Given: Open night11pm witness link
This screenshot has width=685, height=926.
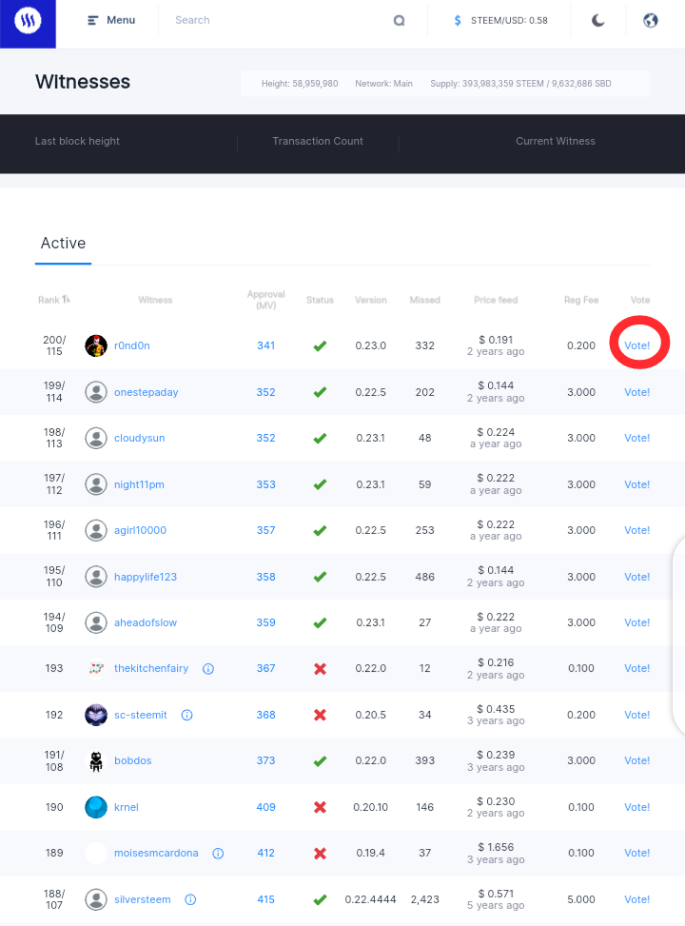Looking at the screenshot, I should (x=139, y=484).
